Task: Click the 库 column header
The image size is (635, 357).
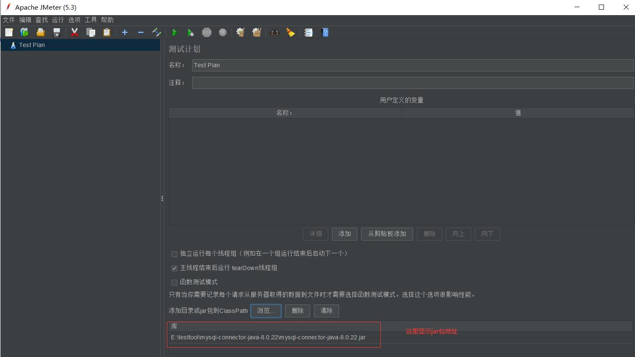Action: pos(400,326)
